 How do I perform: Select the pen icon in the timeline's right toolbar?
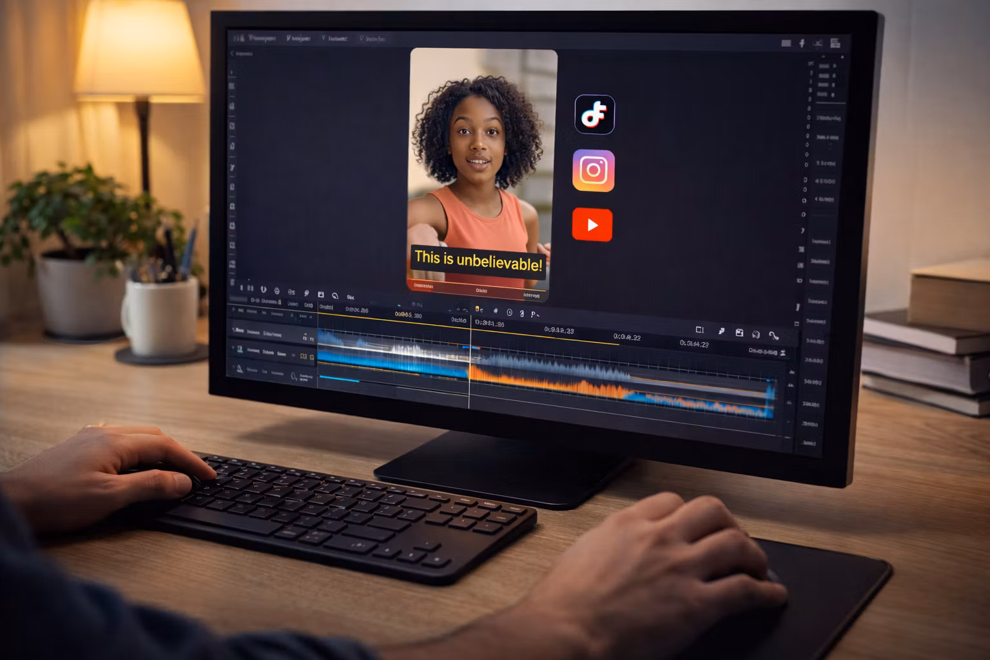(x=721, y=331)
